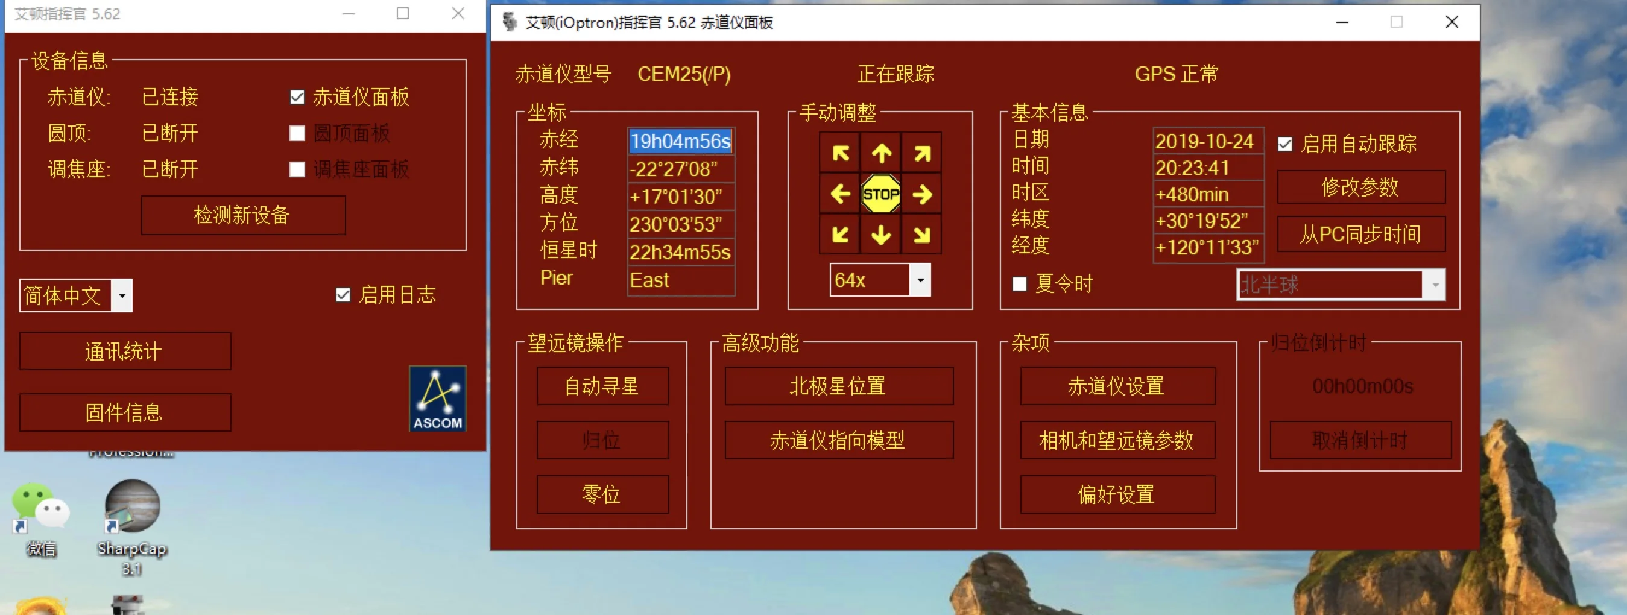Click the iOptron app icon in title bar

click(x=510, y=23)
